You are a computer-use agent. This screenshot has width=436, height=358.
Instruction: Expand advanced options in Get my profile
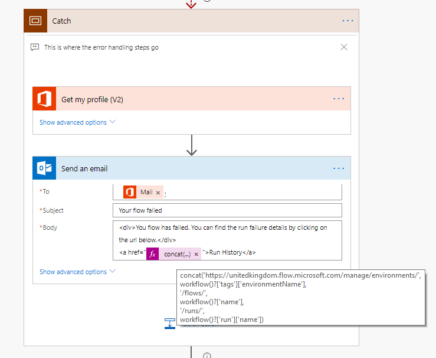click(x=77, y=122)
